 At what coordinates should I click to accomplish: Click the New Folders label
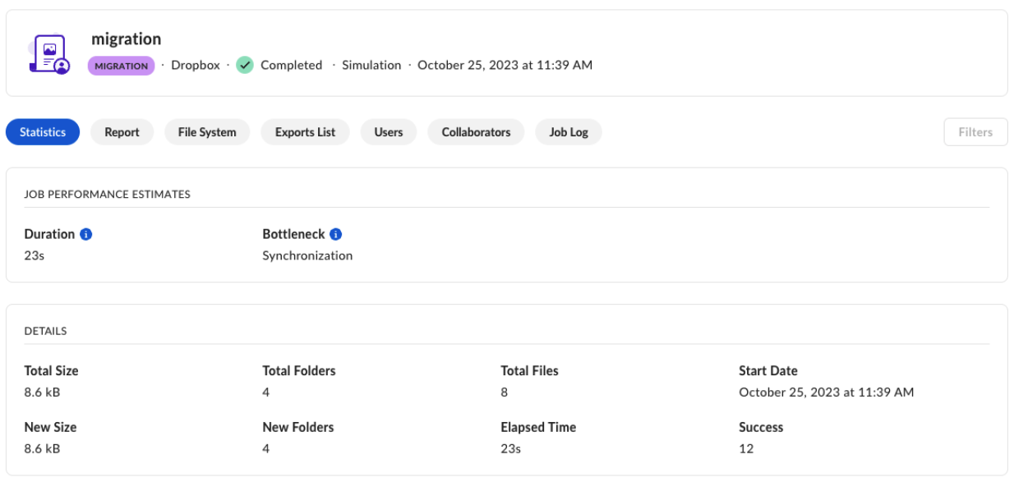pos(298,428)
